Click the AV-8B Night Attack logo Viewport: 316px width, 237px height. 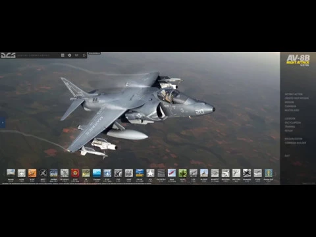(298, 61)
